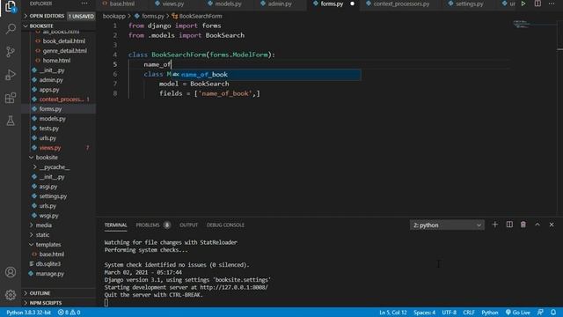The width and height of the screenshot is (563, 317).
Task: Open genre_detail.html in explorer
Action: point(64,51)
